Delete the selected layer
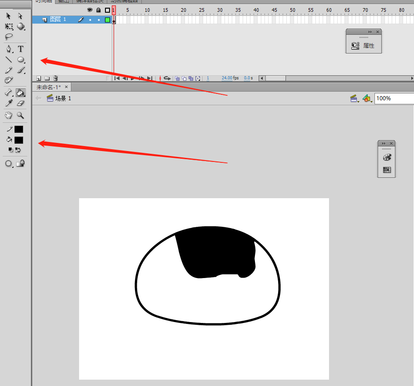This screenshot has height=386, width=414. click(x=55, y=78)
